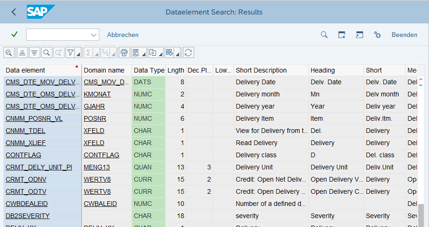This screenshot has width=429, height=227.
Task: Expand the Export options dropdown
Action: 160,54
